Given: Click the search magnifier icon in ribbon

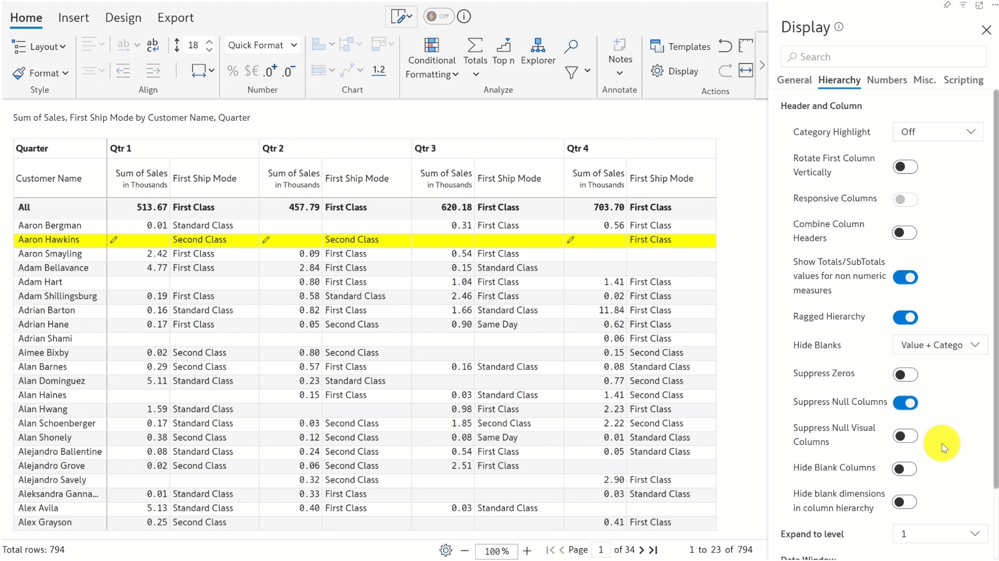Looking at the screenshot, I should (x=571, y=46).
